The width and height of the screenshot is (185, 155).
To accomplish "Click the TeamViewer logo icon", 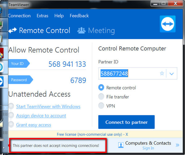I will (167, 24).
